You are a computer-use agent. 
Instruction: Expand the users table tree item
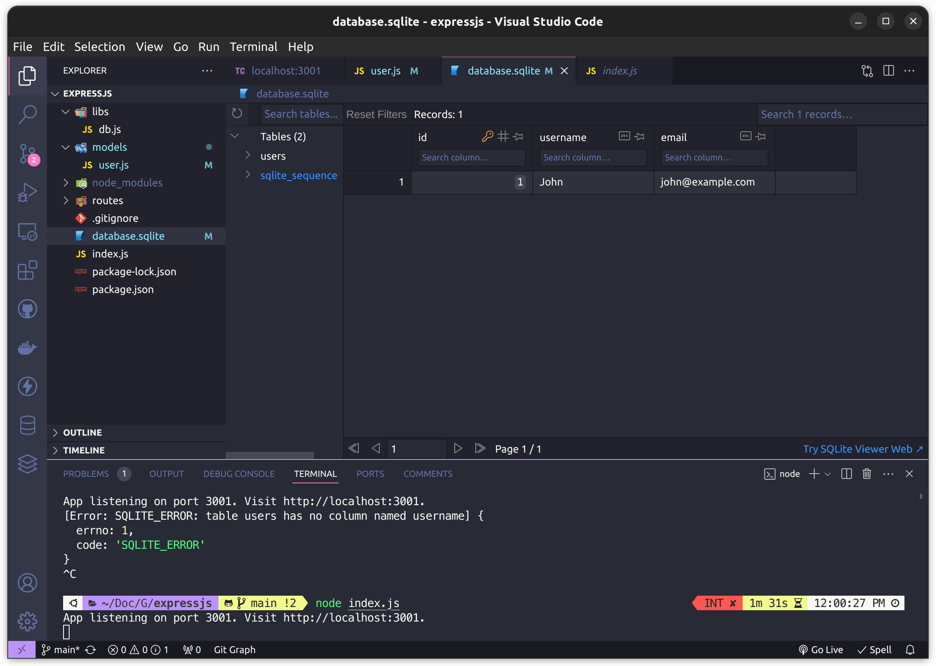248,155
